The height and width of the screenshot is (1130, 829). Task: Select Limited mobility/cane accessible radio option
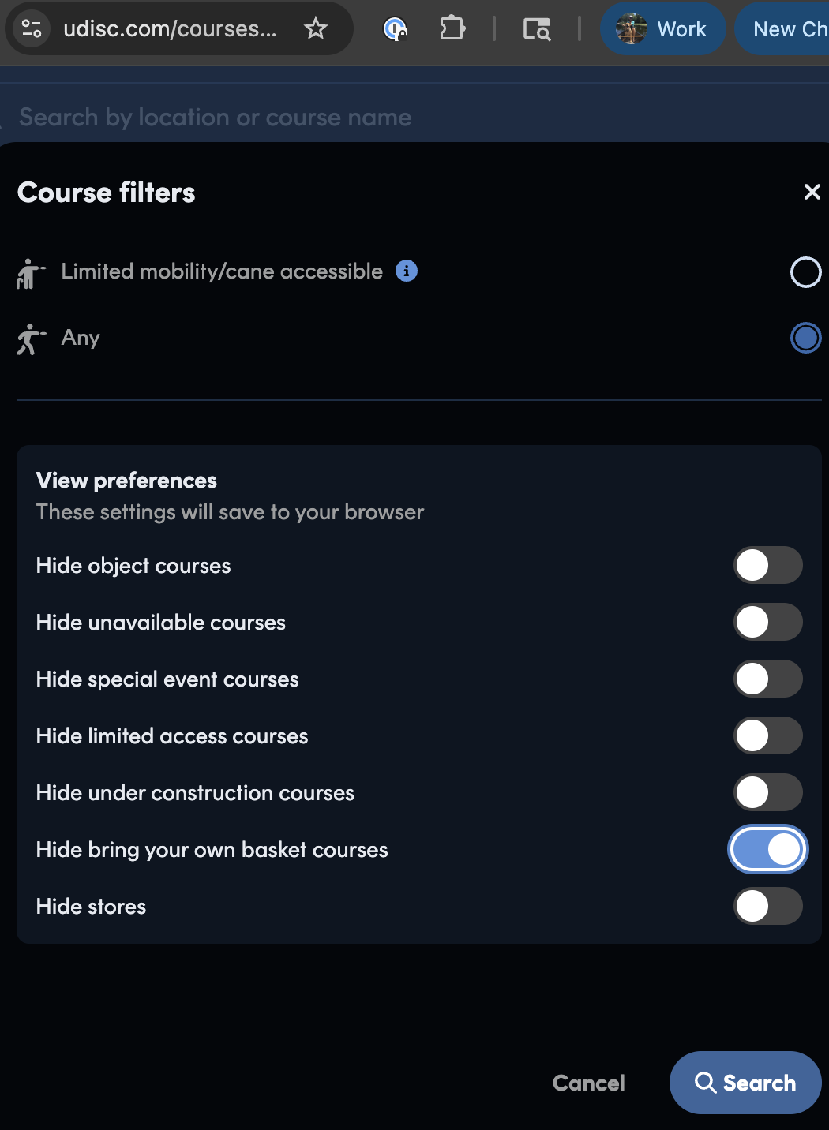805,272
